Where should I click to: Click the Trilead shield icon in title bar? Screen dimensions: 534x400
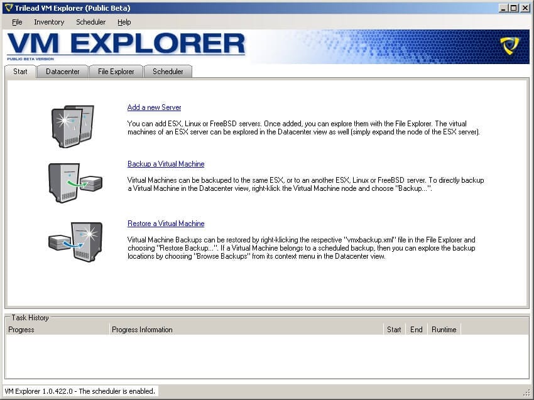[9, 8]
